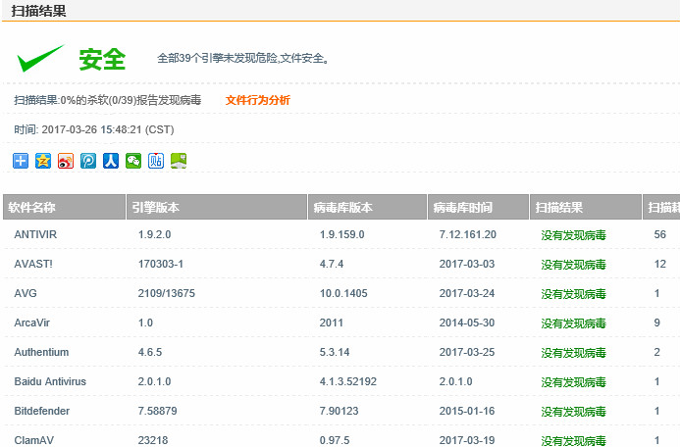Click engine version 7.58879
680x447 pixels.
pyautogui.click(x=157, y=411)
